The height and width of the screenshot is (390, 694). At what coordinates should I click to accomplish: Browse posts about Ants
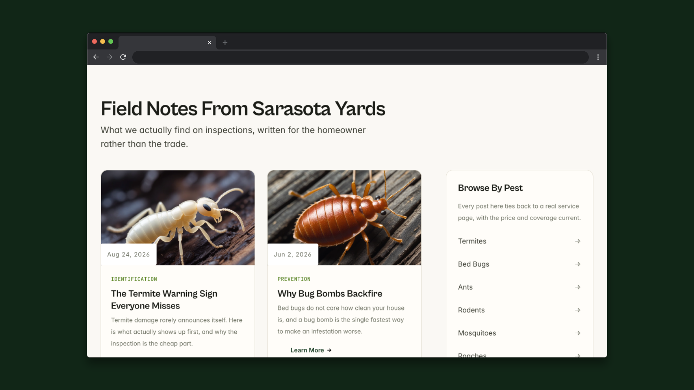pyautogui.click(x=519, y=287)
